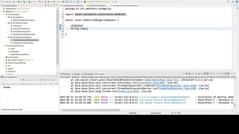Viewport: 239px width, 134px height.
Task: Open dropdown beside Display Selected Console
Action: (217, 74)
